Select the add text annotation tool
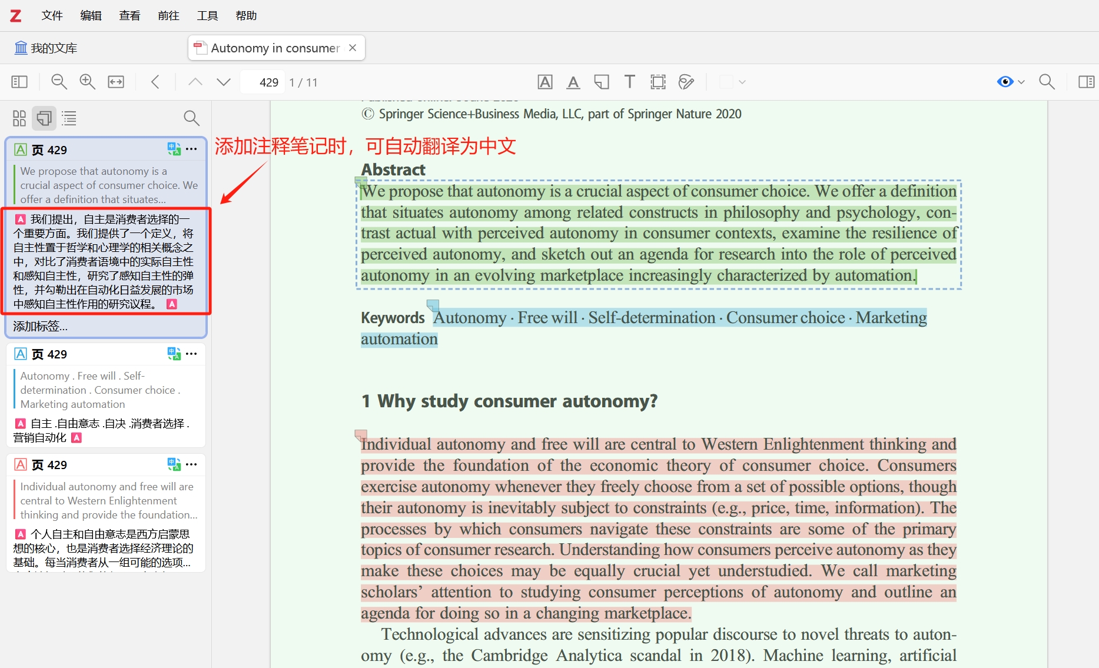The height and width of the screenshot is (668, 1099). click(629, 82)
